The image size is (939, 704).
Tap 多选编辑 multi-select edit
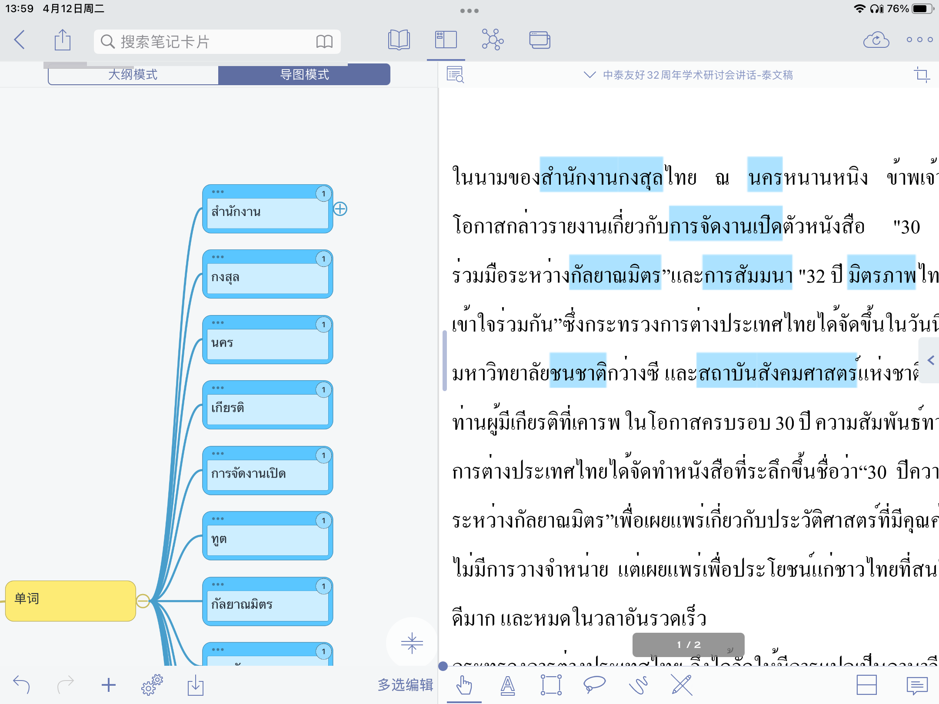click(x=405, y=685)
